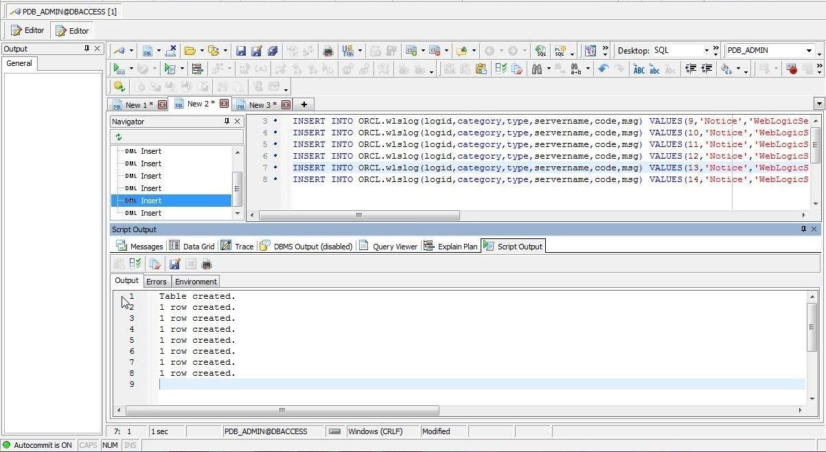Expand the hidden toolbar buttons next to Desktop

(715, 50)
